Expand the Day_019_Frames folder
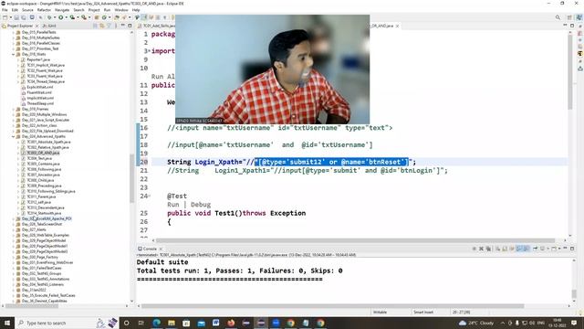Viewport: 584px width, 329px height. pyautogui.click(x=14, y=109)
